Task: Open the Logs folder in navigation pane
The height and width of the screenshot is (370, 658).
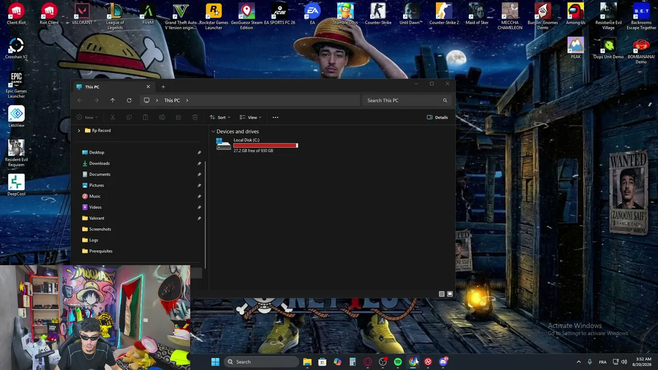Action: (x=94, y=240)
